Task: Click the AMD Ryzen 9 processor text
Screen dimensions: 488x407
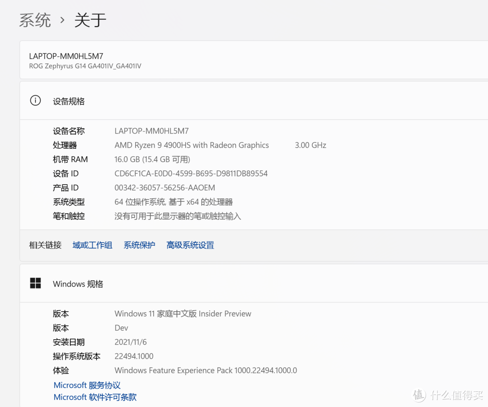Action: 192,145
